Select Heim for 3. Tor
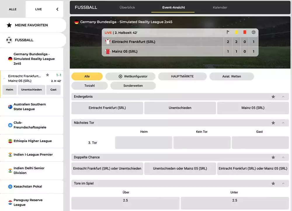Viewport: 292px width, 211px height. coord(144,143)
